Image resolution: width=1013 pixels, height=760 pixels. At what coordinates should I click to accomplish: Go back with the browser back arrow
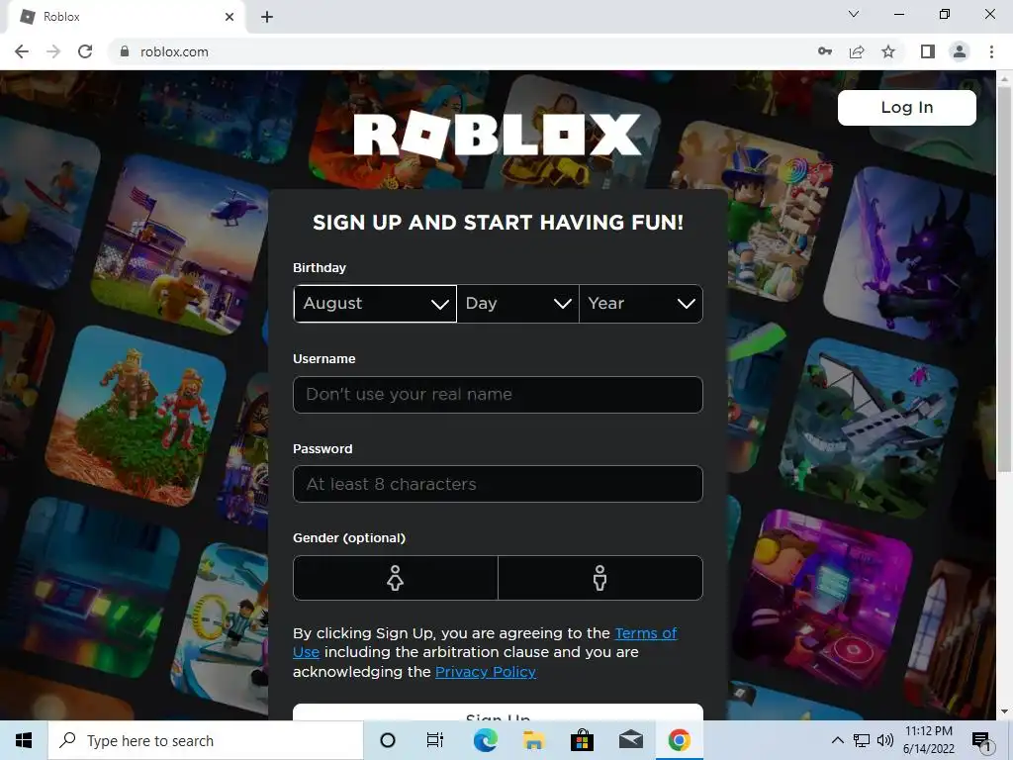tap(22, 51)
